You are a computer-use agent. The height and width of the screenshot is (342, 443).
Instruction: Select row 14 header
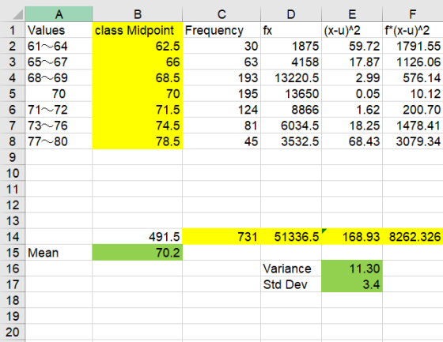pyautogui.click(x=13, y=236)
